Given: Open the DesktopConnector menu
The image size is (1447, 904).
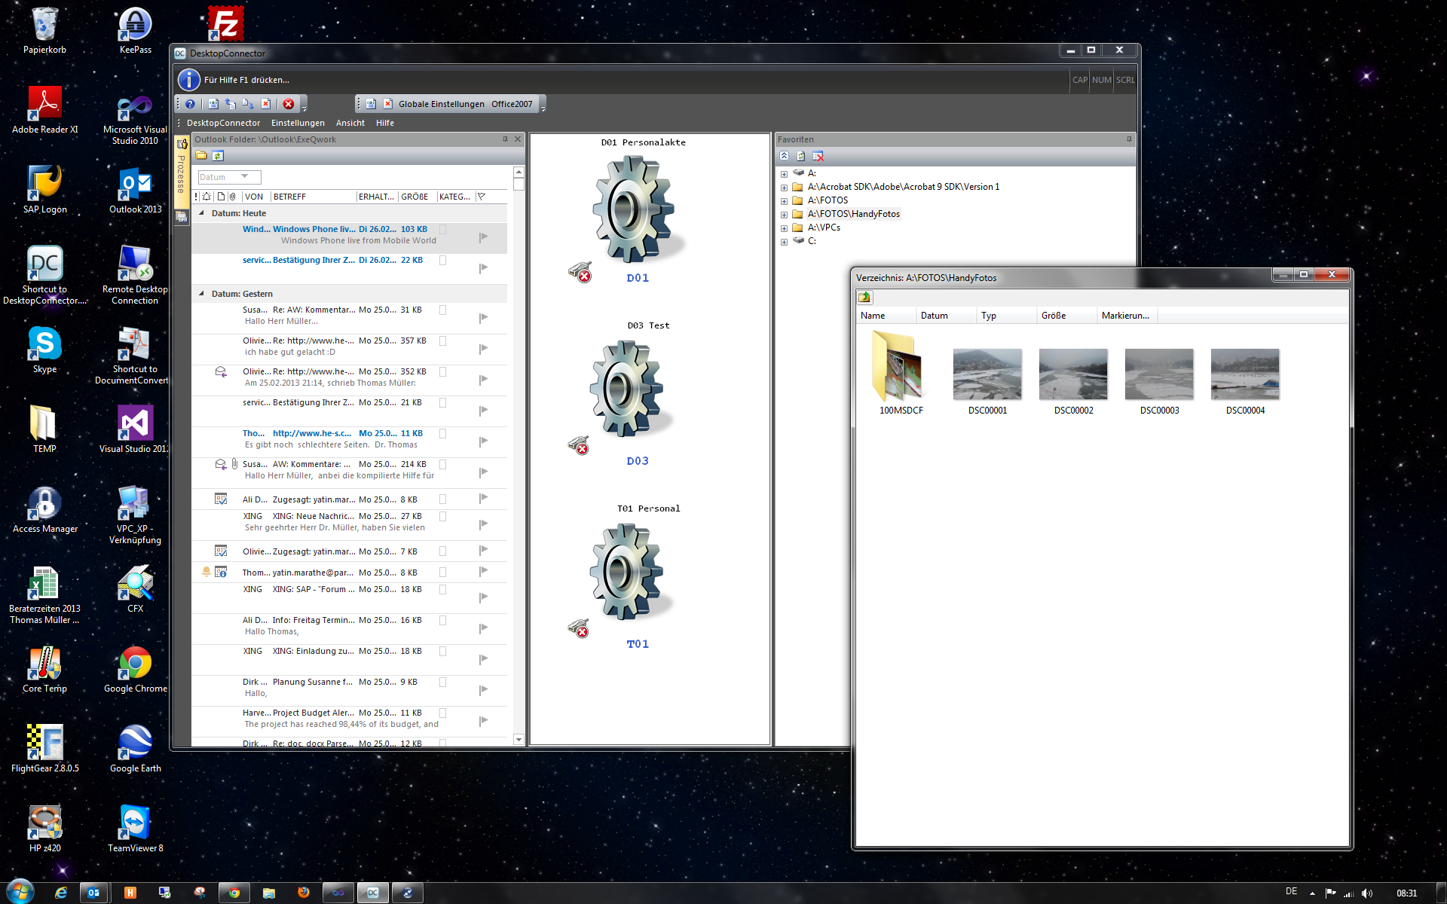Looking at the screenshot, I should point(223,123).
